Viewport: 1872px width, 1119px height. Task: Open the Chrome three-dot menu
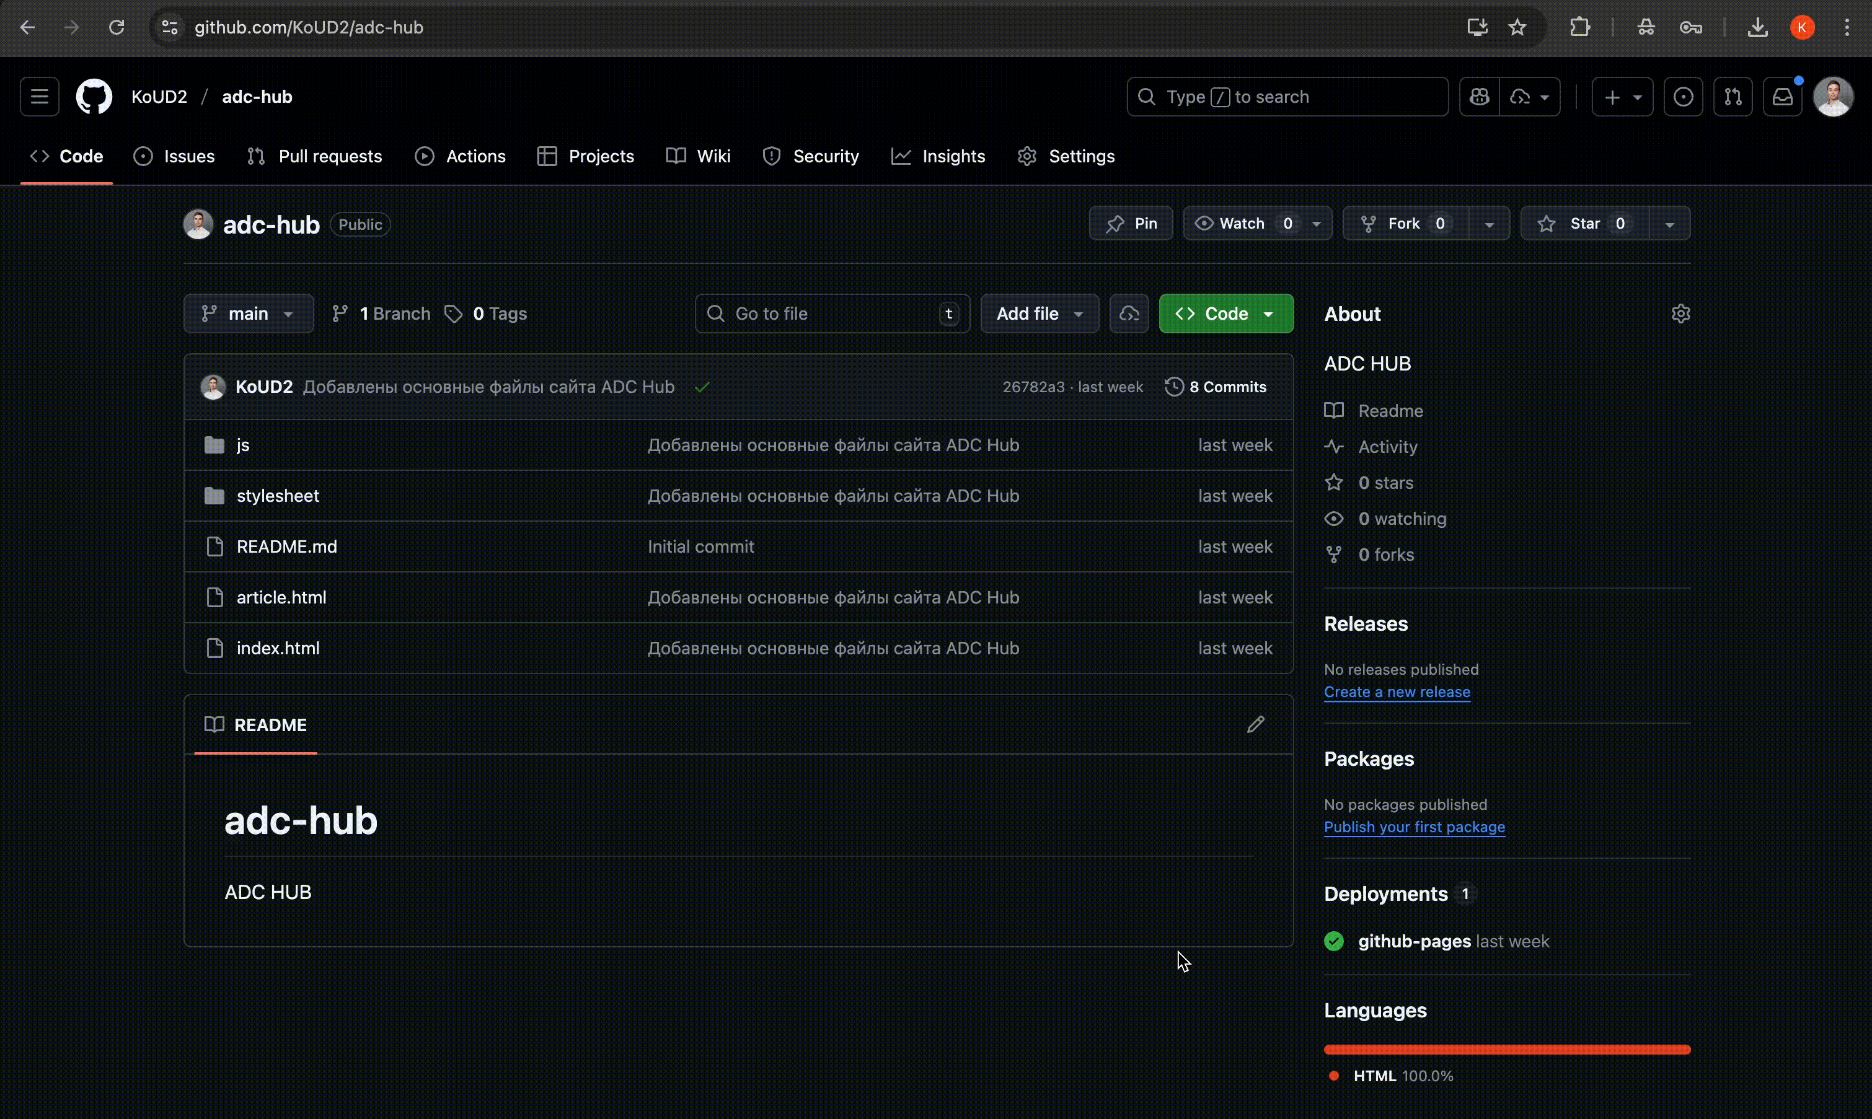[1847, 28]
